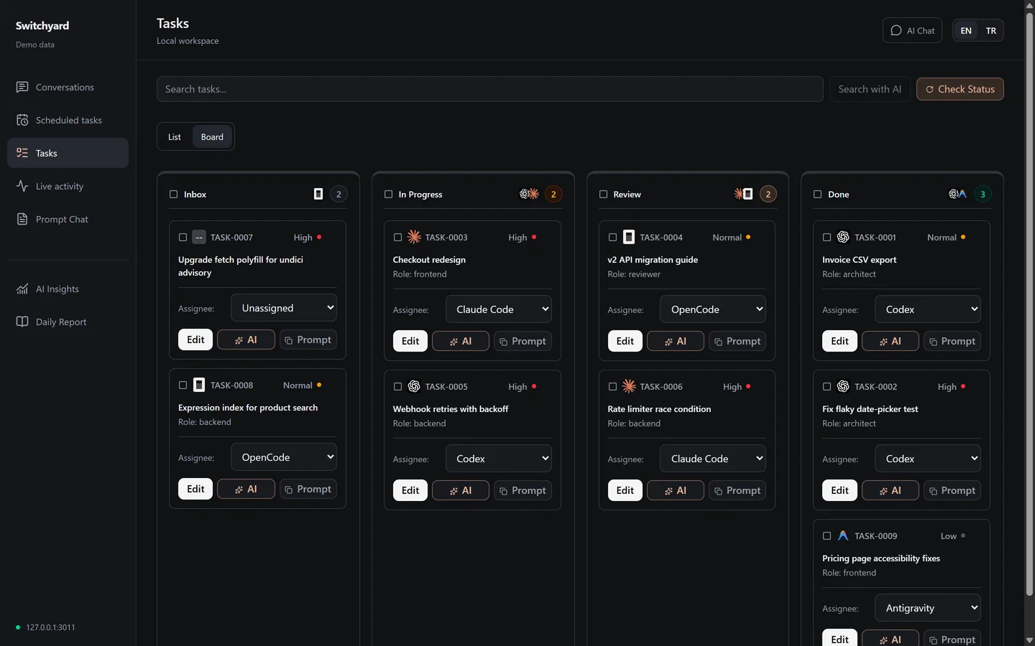This screenshot has width=1035, height=646.
Task: Open the assignee dropdown on TASK-0005
Action: [499, 459]
